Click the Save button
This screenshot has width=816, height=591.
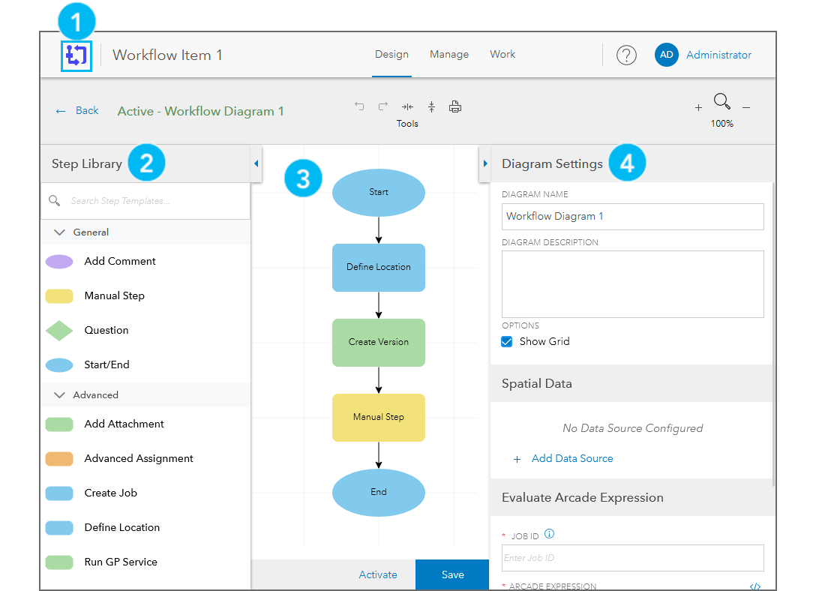pyautogui.click(x=452, y=574)
